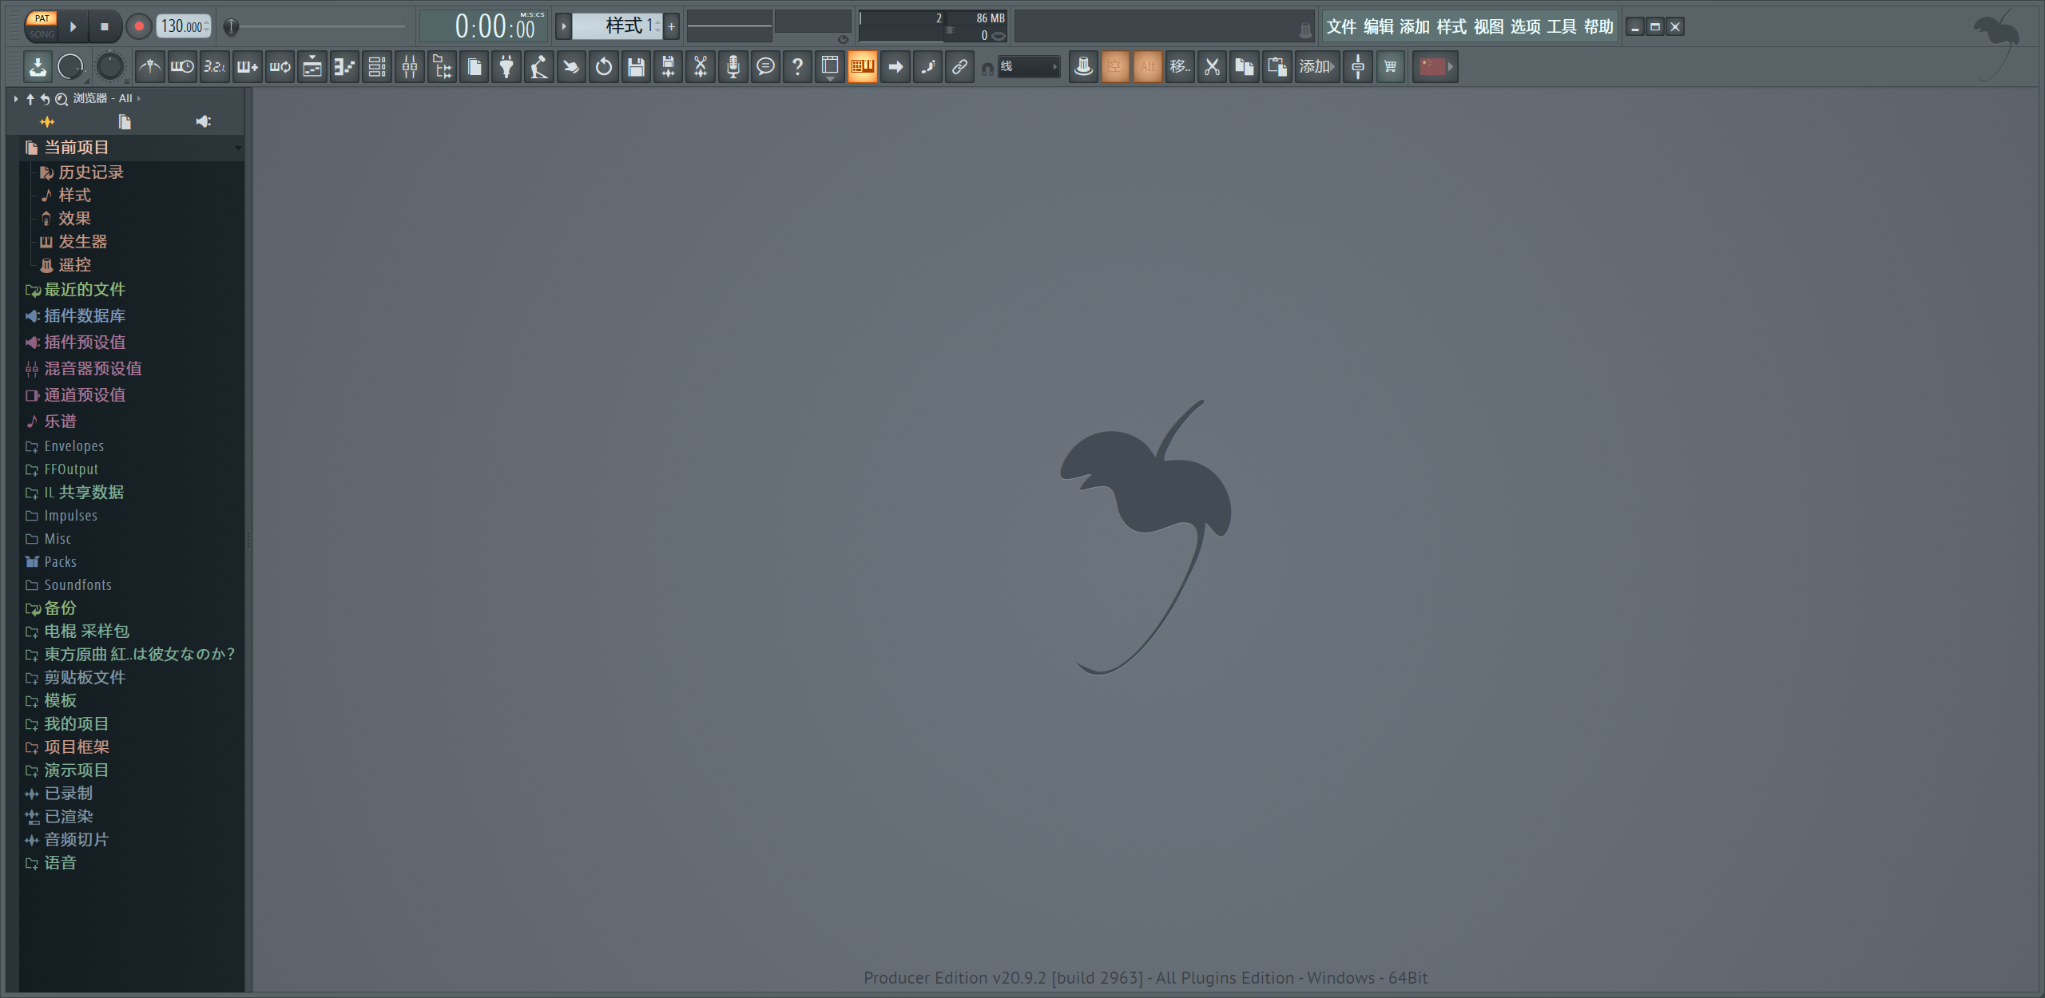Image resolution: width=2045 pixels, height=998 pixels.
Task: Open the 文件 menu
Action: tap(1341, 27)
